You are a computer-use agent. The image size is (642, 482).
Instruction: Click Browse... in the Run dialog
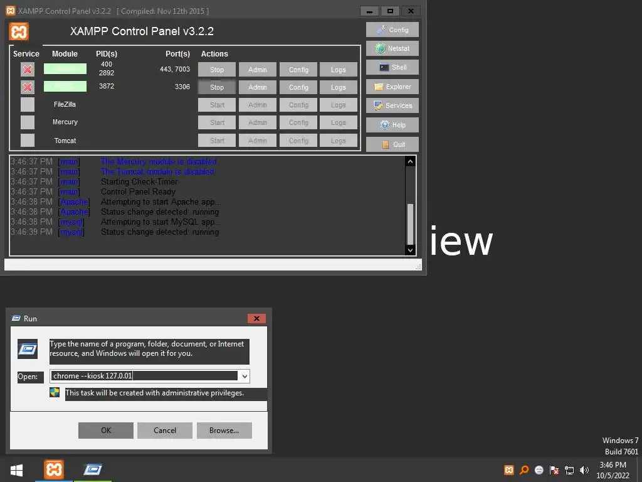(x=224, y=431)
